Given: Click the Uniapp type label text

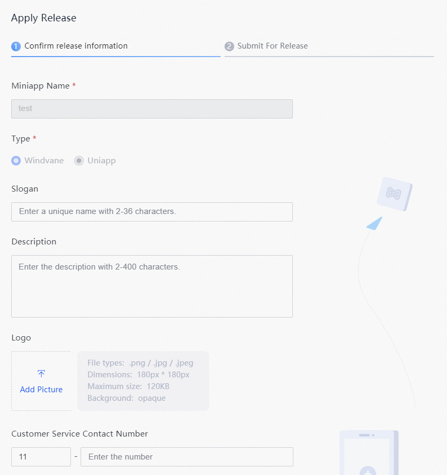Looking at the screenshot, I should tap(101, 161).
